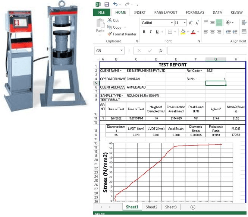Click Decrease Indent icon

point(228,32)
